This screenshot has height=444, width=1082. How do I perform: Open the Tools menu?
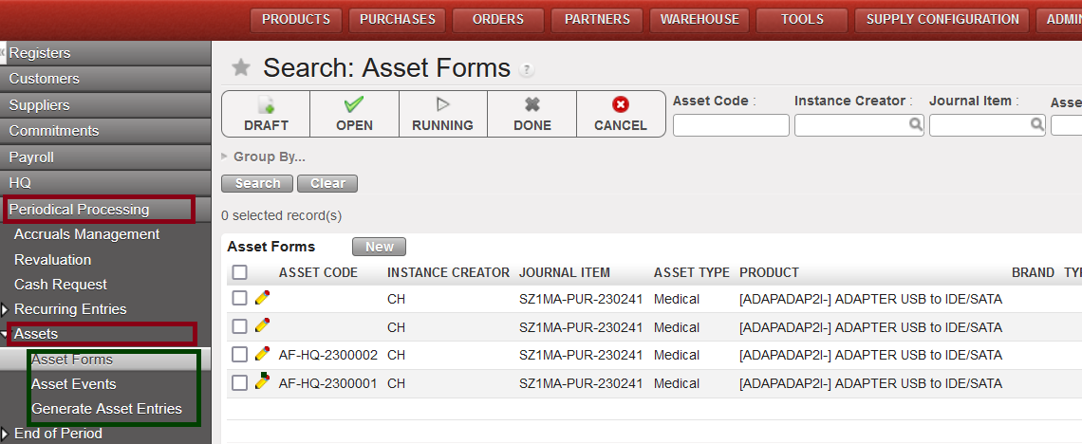802,19
